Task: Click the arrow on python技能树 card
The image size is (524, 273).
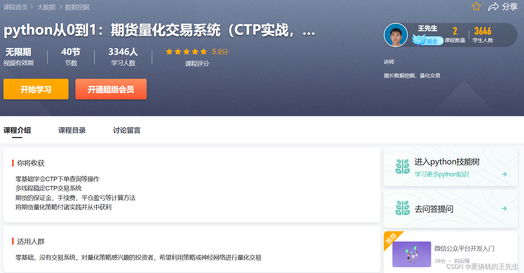Action: click(x=504, y=174)
